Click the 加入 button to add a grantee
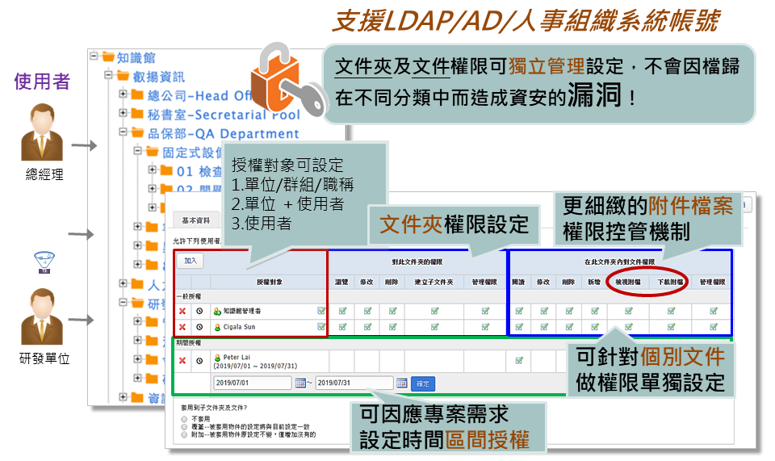The width and height of the screenshot is (775, 461). tap(191, 261)
